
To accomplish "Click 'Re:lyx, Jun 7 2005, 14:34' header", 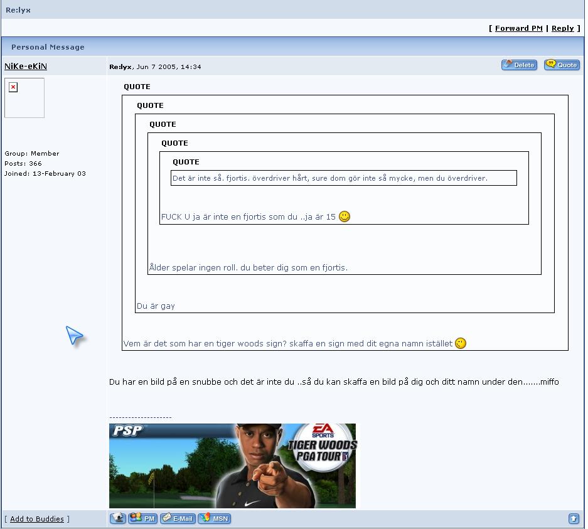I will pos(155,67).
